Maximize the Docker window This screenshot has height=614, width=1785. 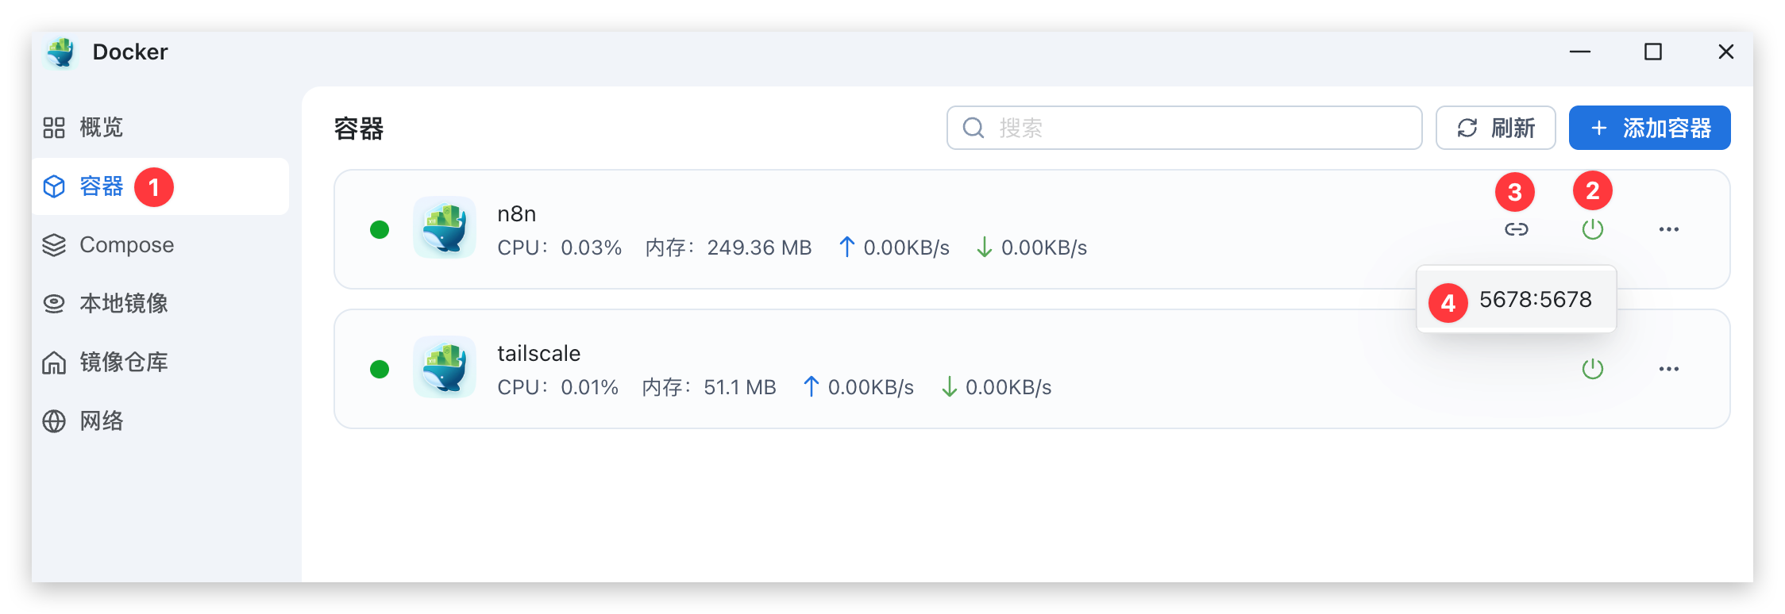coord(1652,52)
